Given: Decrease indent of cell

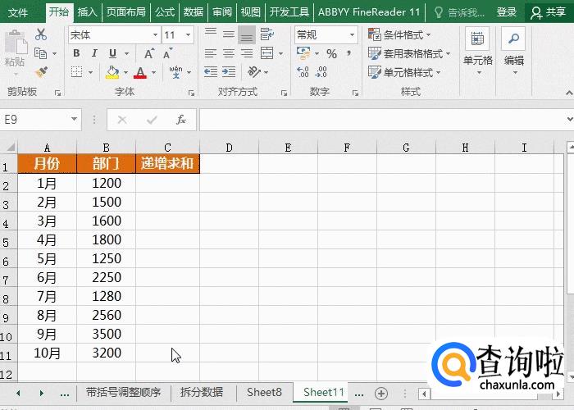Looking at the screenshot, I should click(x=211, y=72).
